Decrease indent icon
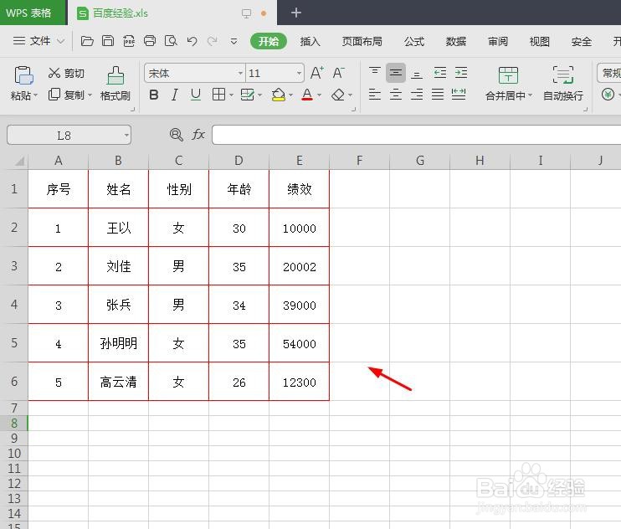621x529 pixels. [x=440, y=73]
